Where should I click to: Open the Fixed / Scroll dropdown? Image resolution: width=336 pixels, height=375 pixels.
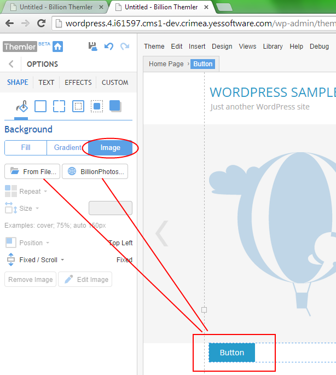point(41,260)
